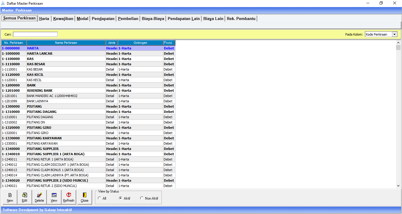This screenshot has height=214, width=402.
Task: Sort by Nama Perkiraan column header
Action: 66,43
